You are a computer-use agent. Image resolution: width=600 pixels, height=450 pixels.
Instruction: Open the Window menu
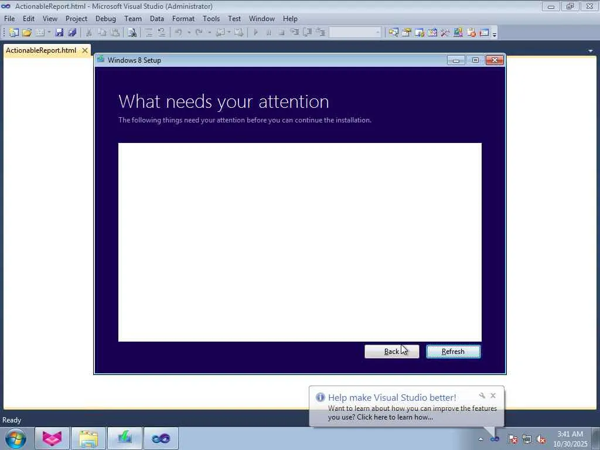[262, 18]
